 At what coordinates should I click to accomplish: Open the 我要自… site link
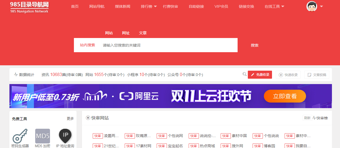tap(303, 146)
